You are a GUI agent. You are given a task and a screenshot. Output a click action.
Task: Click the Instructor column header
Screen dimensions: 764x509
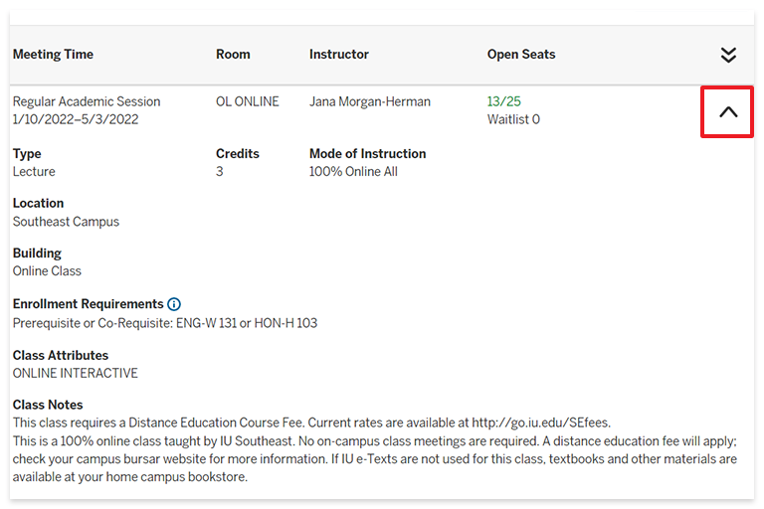(338, 54)
